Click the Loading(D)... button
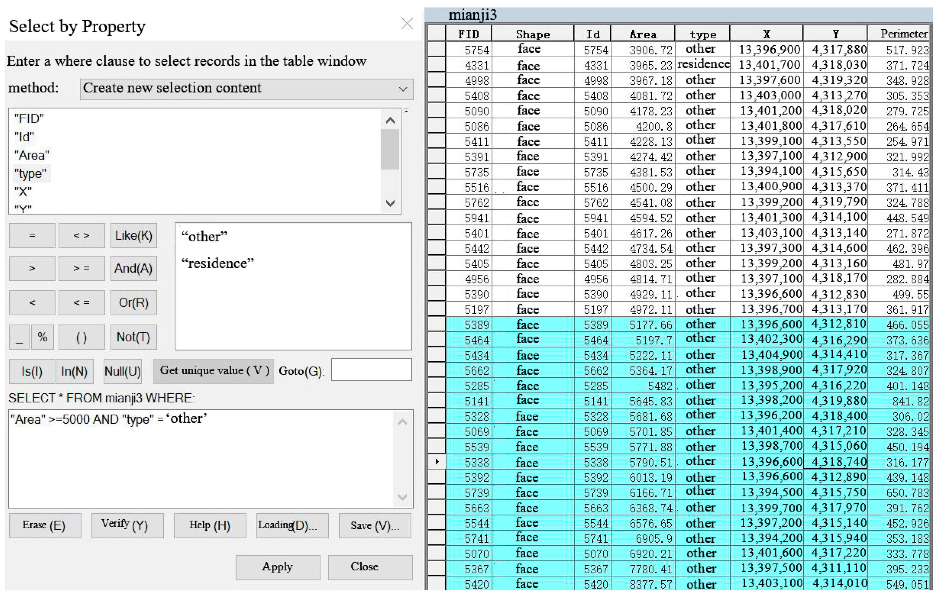 tap(293, 525)
